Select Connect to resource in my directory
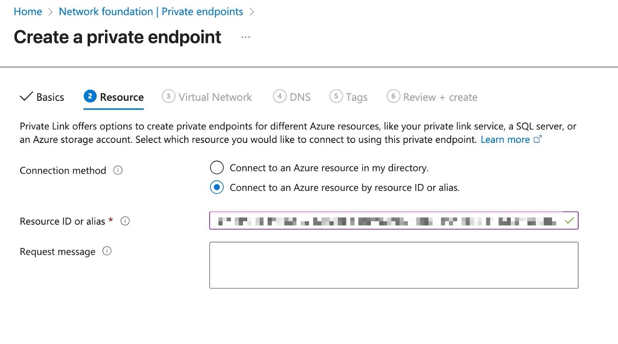This screenshot has height=344, width=618. pos(217,168)
